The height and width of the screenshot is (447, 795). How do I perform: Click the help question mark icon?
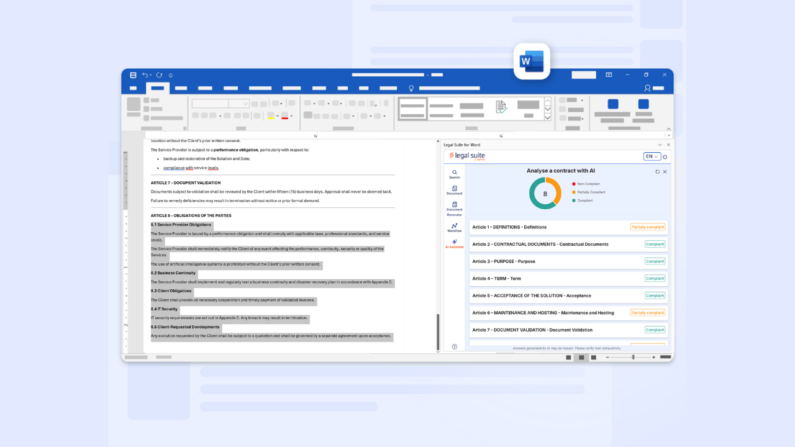(455, 346)
